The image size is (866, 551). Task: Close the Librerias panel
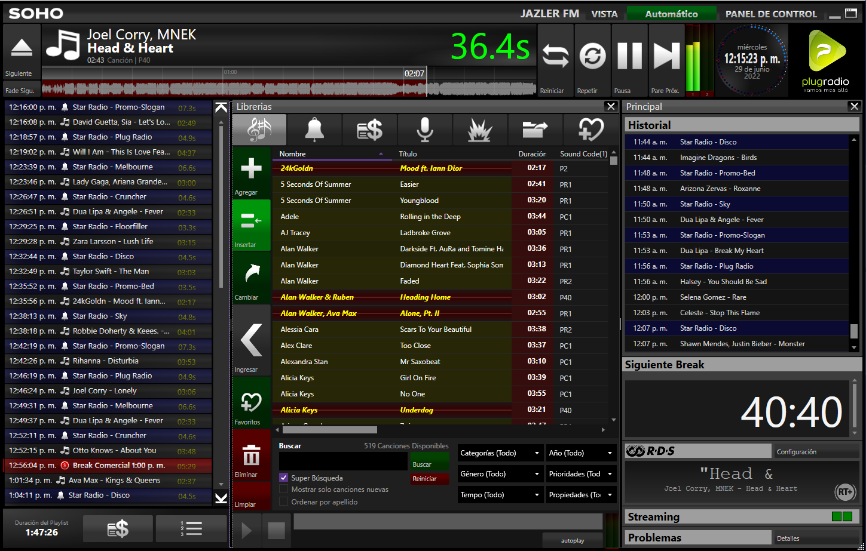(x=610, y=106)
